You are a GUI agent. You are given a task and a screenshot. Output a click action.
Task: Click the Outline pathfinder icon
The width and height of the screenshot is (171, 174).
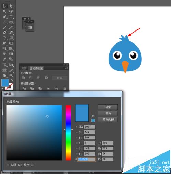click(x=56, y=88)
